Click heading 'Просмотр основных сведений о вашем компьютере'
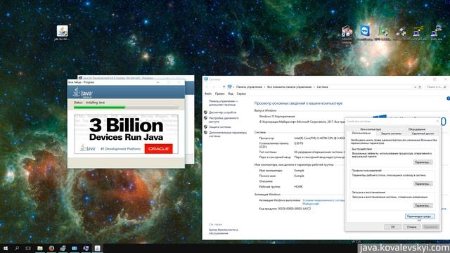The width and height of the screenshot is (450, 253). tap(298, 103)
